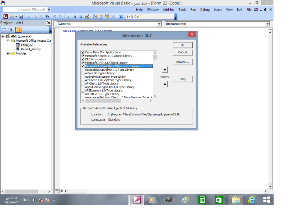This screenshot has width=300, height=212.
Task: Open Internet Explorer from the taskbar
Action: pyautogui.click(x=252, y=200)
